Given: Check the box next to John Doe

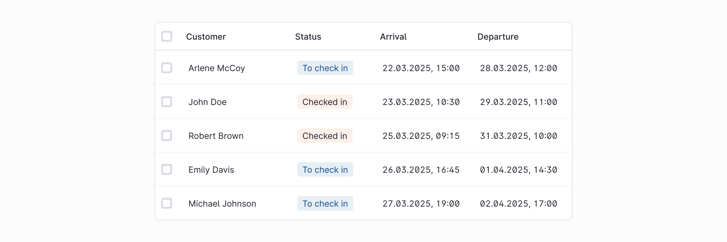Looking at the screenshot, I should click(x=167, y=102).
